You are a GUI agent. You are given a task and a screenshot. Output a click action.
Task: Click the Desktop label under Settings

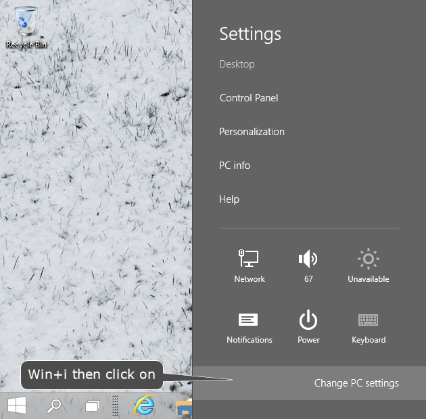tap(237, 64)
